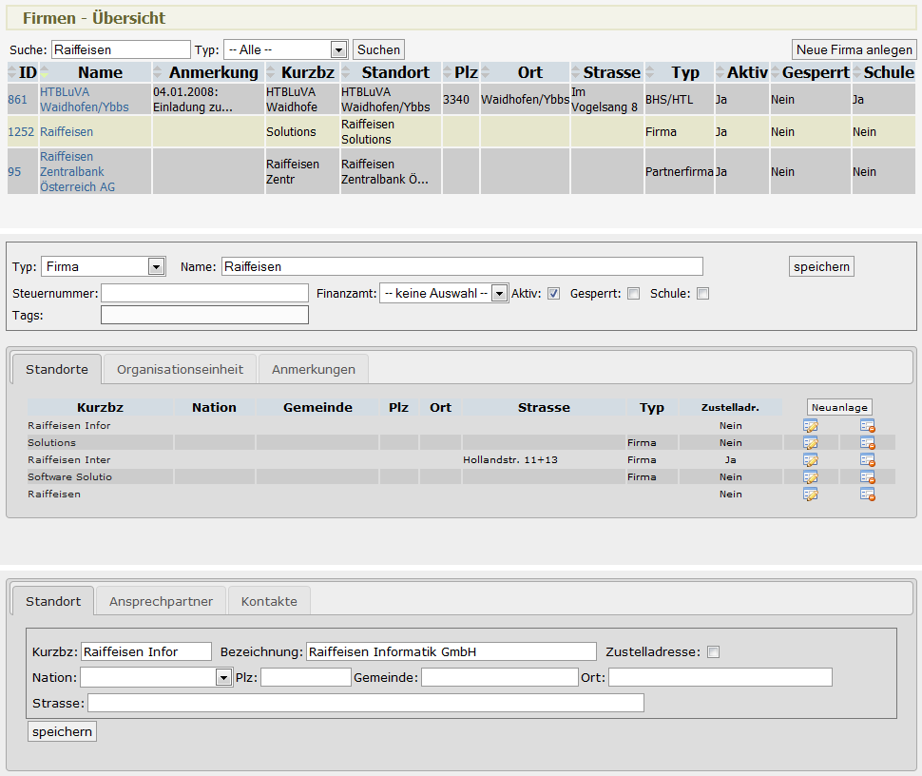
Task: Click the Neue Firma anlegen button
Action: (854, 49)
